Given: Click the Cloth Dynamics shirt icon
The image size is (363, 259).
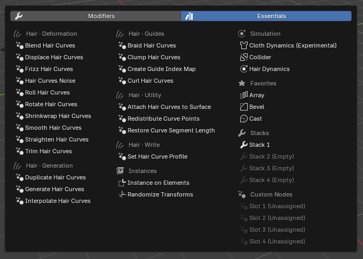Looking at the screenshot, I should tap(244, 45).
